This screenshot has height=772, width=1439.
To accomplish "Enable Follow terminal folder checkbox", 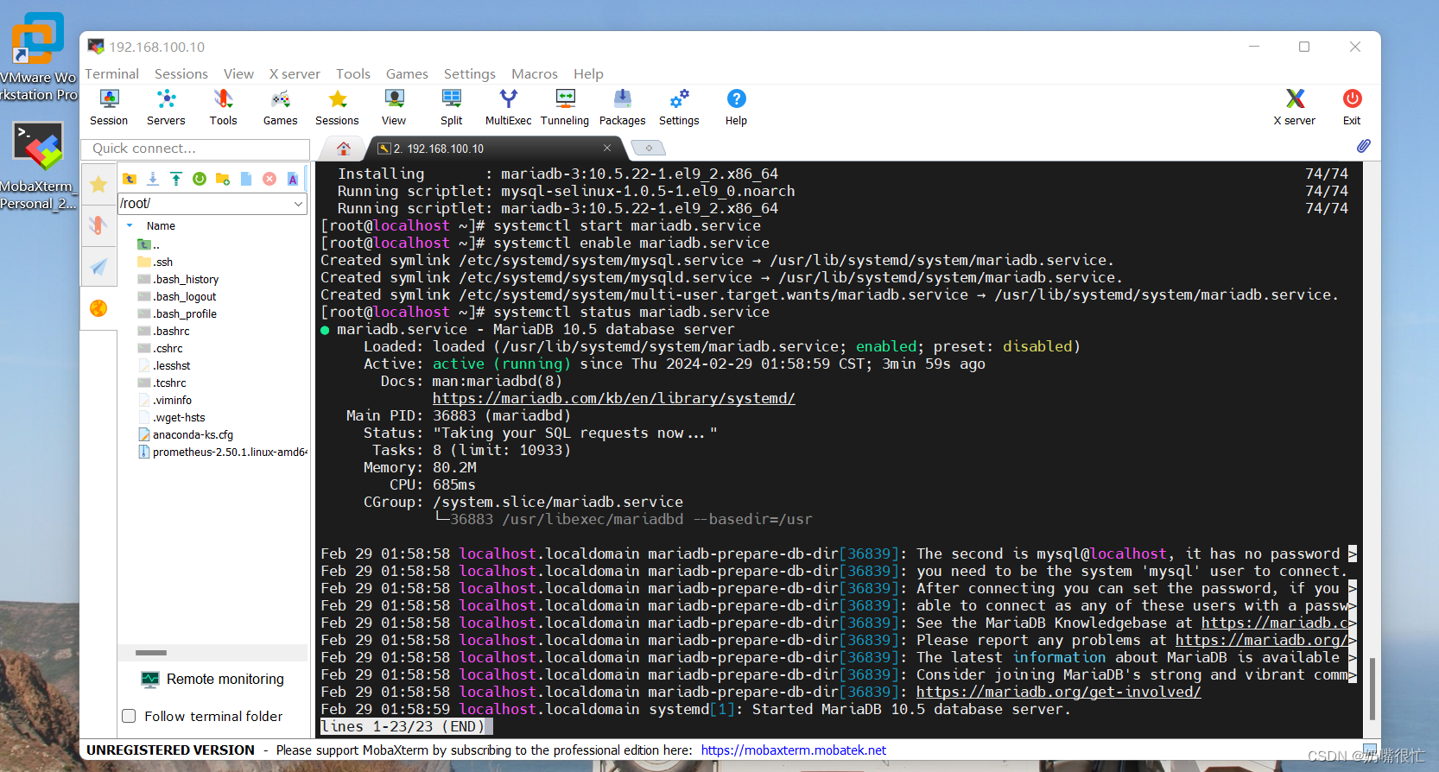I will [130, 716].
